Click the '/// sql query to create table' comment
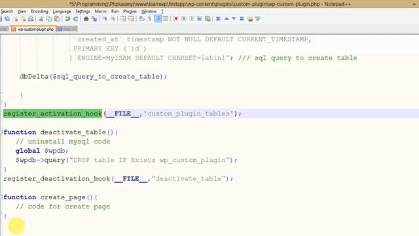This screenshot has width=419, height=236. tap(298, 58)
